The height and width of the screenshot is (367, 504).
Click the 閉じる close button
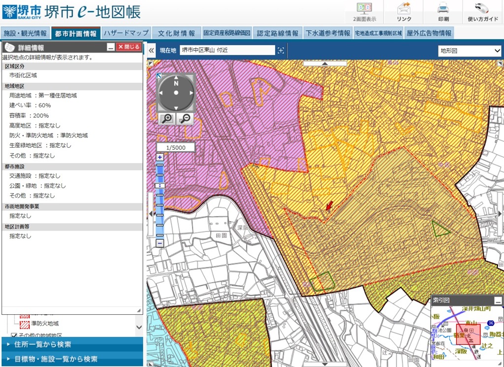point(128,47)
